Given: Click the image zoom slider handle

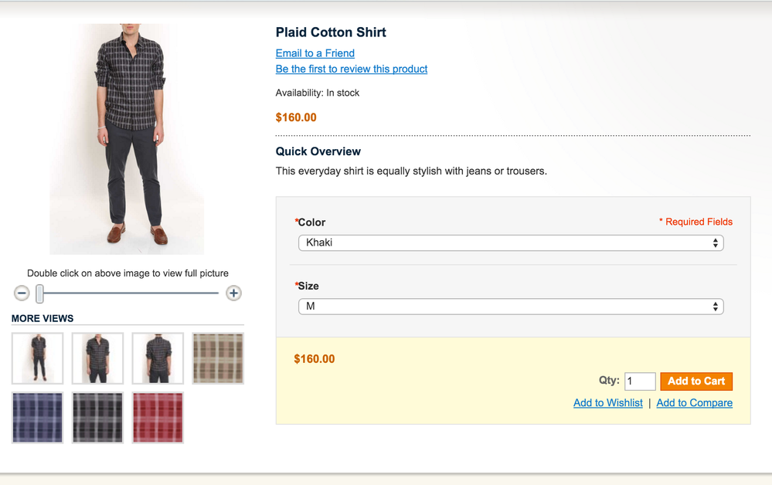Looking at the screenshot, I should pos(39,293).
